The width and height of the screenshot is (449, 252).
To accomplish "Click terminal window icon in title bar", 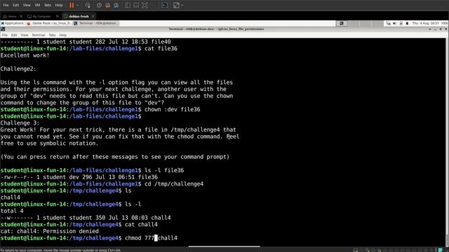I will tap(3, 29).
